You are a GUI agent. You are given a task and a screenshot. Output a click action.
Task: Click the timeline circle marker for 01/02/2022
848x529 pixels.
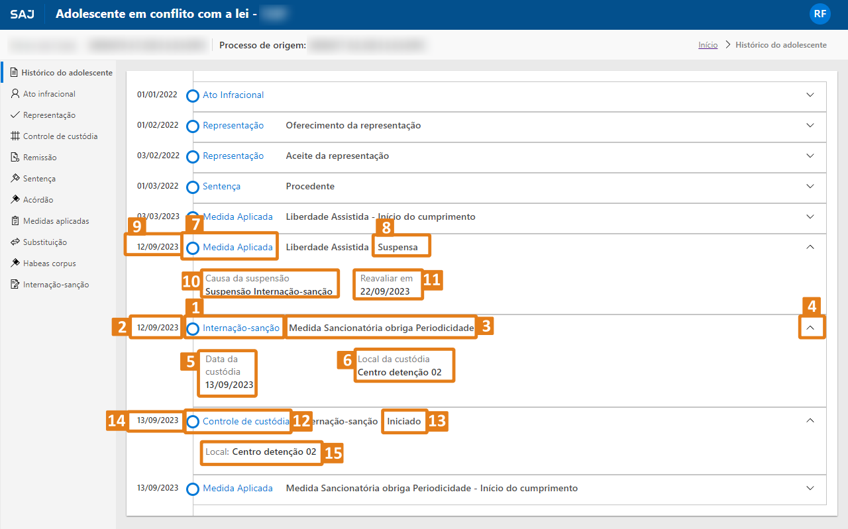tap(193, 126)
